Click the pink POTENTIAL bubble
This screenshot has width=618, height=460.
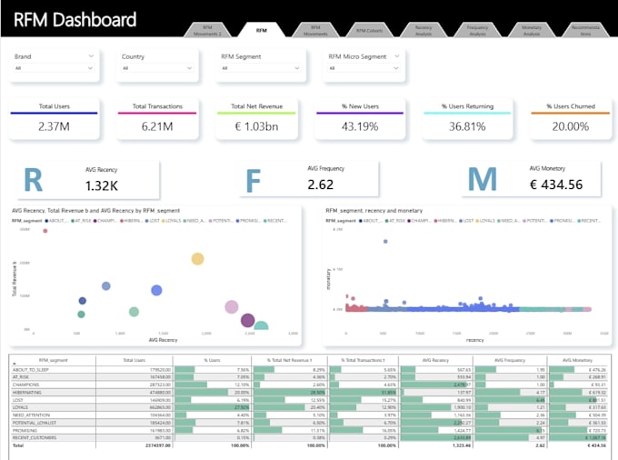232,306
